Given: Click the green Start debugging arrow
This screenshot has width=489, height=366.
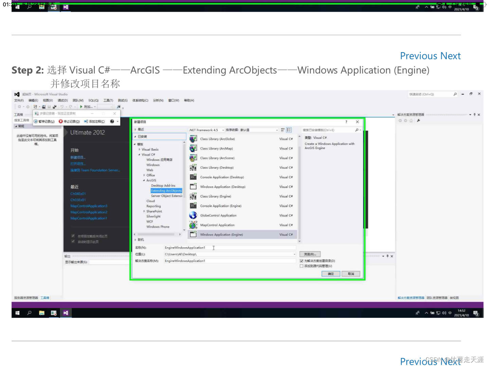Looking at the screenshot, I should (81, 107).
